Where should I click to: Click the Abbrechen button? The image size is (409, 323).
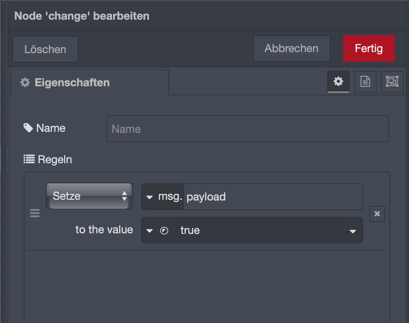point(292,49)
